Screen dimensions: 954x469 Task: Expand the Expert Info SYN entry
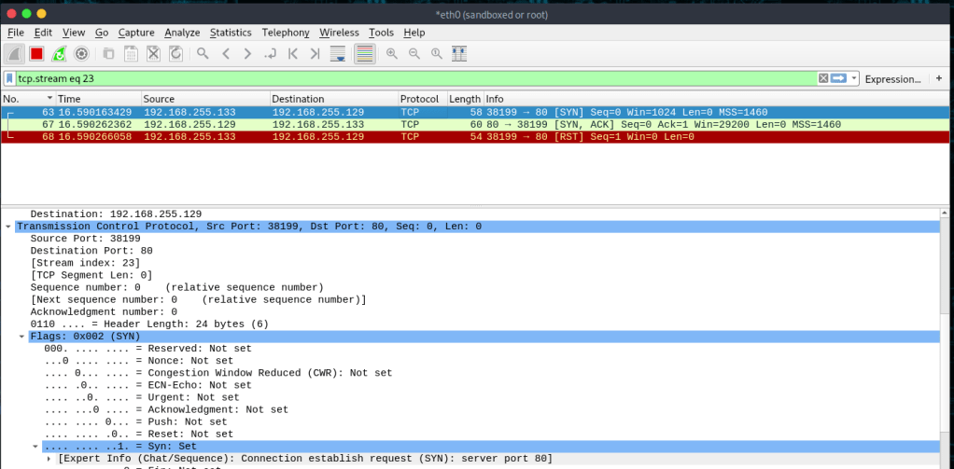point(49,458)
